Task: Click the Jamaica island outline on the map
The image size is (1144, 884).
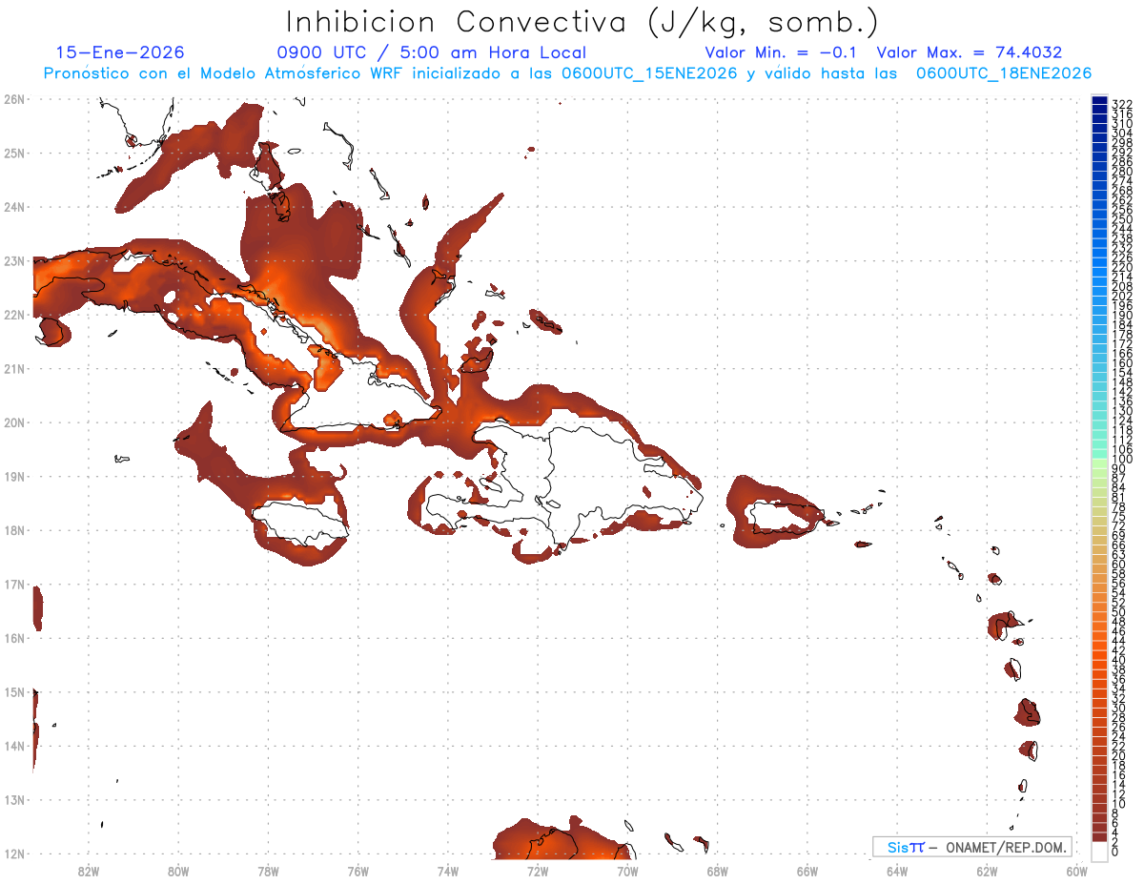Action: (x=299, y=523)
